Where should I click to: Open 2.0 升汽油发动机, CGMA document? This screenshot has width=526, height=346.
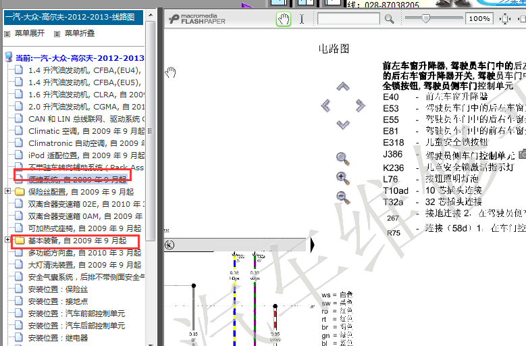coord(86,107)
